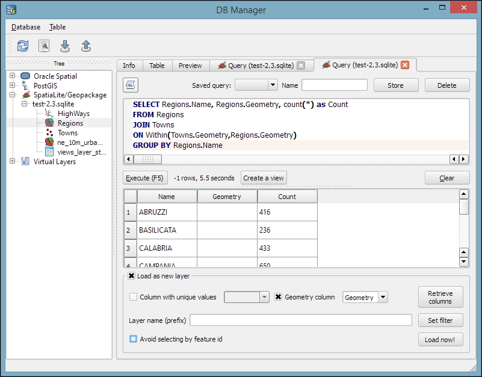Switch to the Preview tab

[190, 65]
